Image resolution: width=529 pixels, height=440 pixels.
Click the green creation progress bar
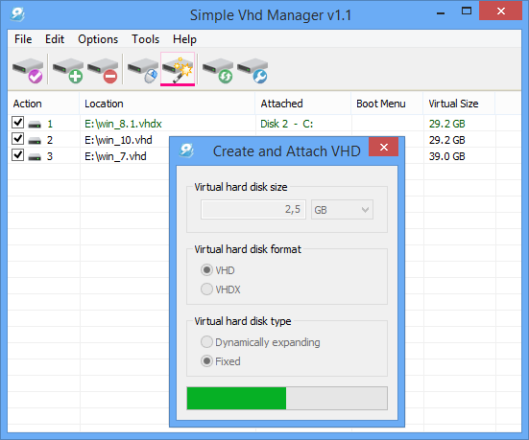pyautogui.click(x=236, y=398)
